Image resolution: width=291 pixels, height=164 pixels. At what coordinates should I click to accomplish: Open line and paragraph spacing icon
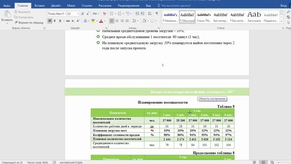click(135, 21)
